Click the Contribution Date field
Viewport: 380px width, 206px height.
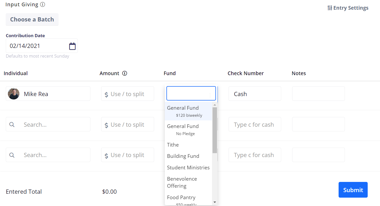coord(37,46)
